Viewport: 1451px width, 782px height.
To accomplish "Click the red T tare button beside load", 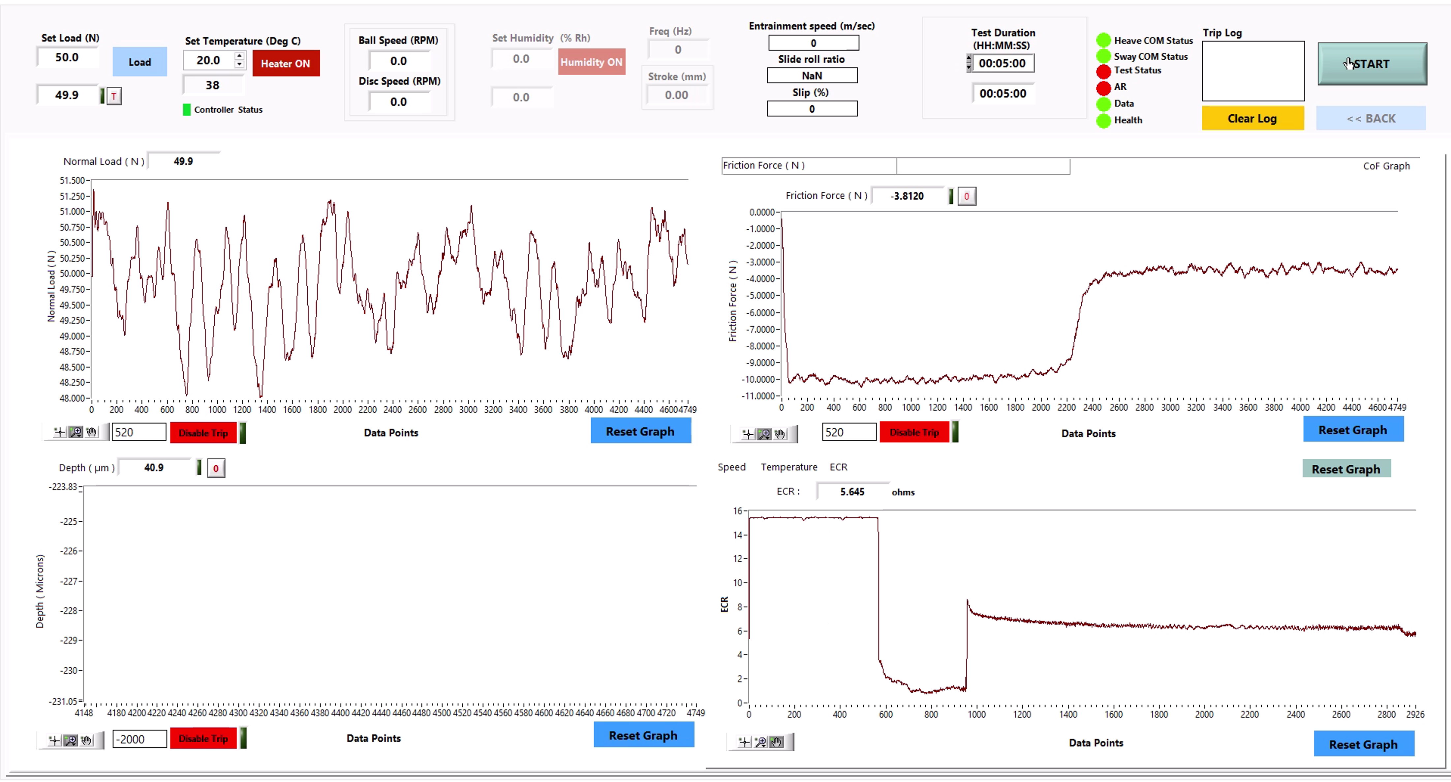I will [x=114, y=96].
